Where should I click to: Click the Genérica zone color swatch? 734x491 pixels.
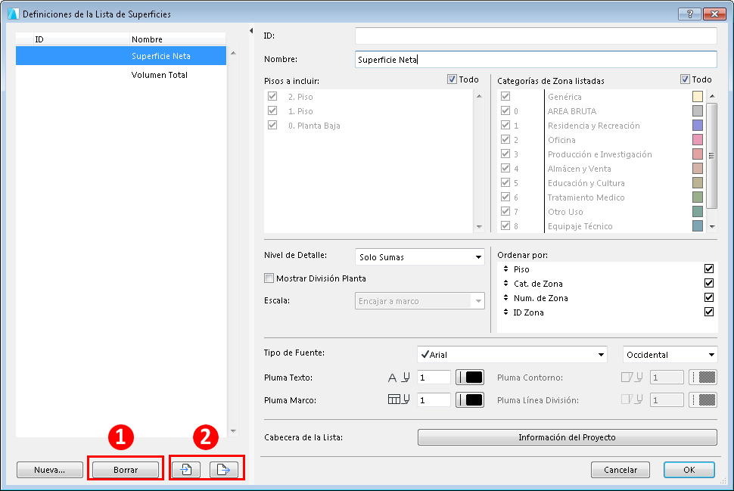(698, 96)
